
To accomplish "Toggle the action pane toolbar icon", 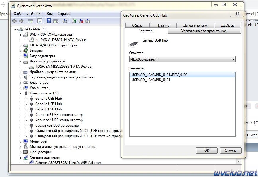I will 56,21.
